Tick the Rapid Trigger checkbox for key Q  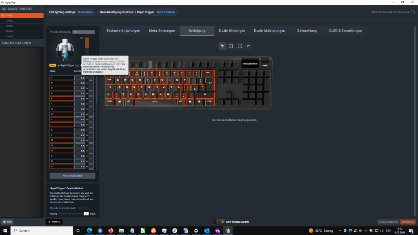pyautogui.click(x=91, y=161)
